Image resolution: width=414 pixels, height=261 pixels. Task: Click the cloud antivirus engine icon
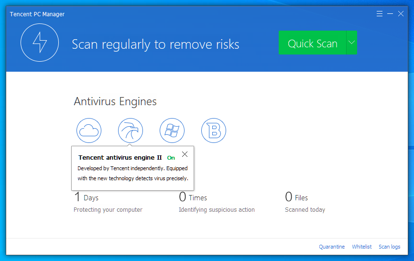coord(89,130)
